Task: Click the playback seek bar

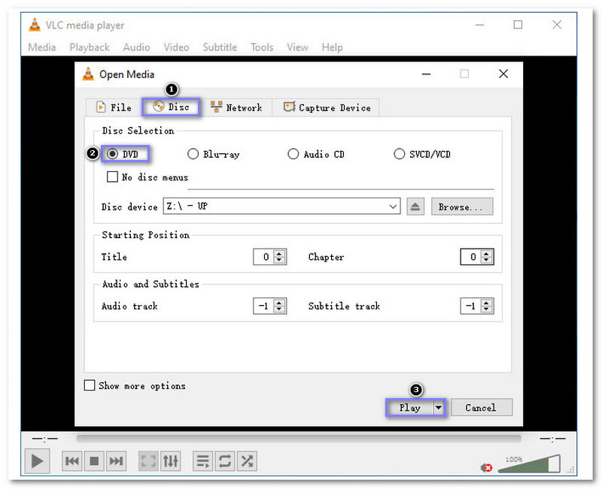Action: [x=299, y=438]
